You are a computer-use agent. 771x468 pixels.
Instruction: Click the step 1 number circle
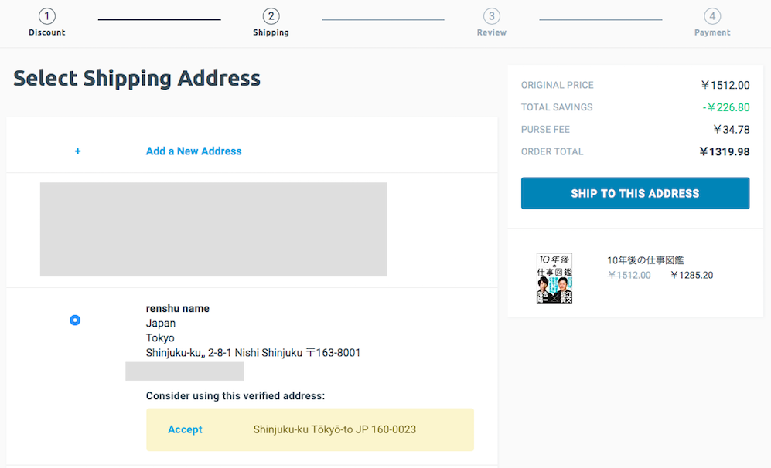pos(47,16)
